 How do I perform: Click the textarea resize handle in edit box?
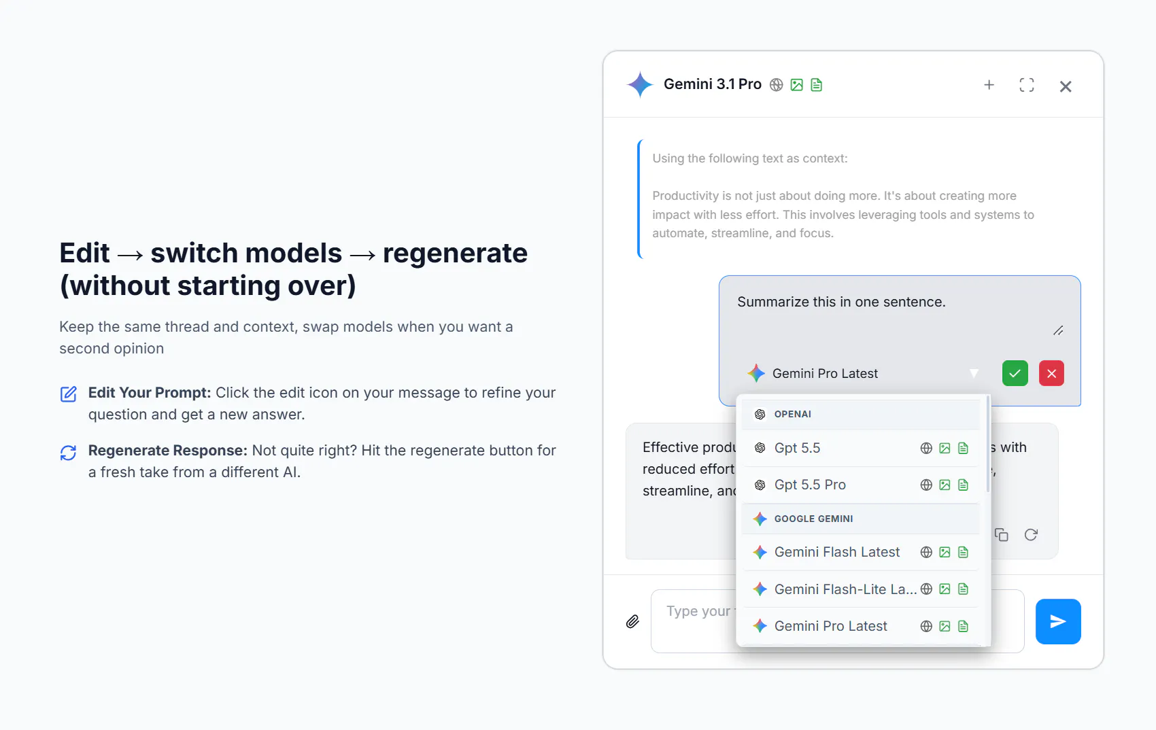[1058, 331]
